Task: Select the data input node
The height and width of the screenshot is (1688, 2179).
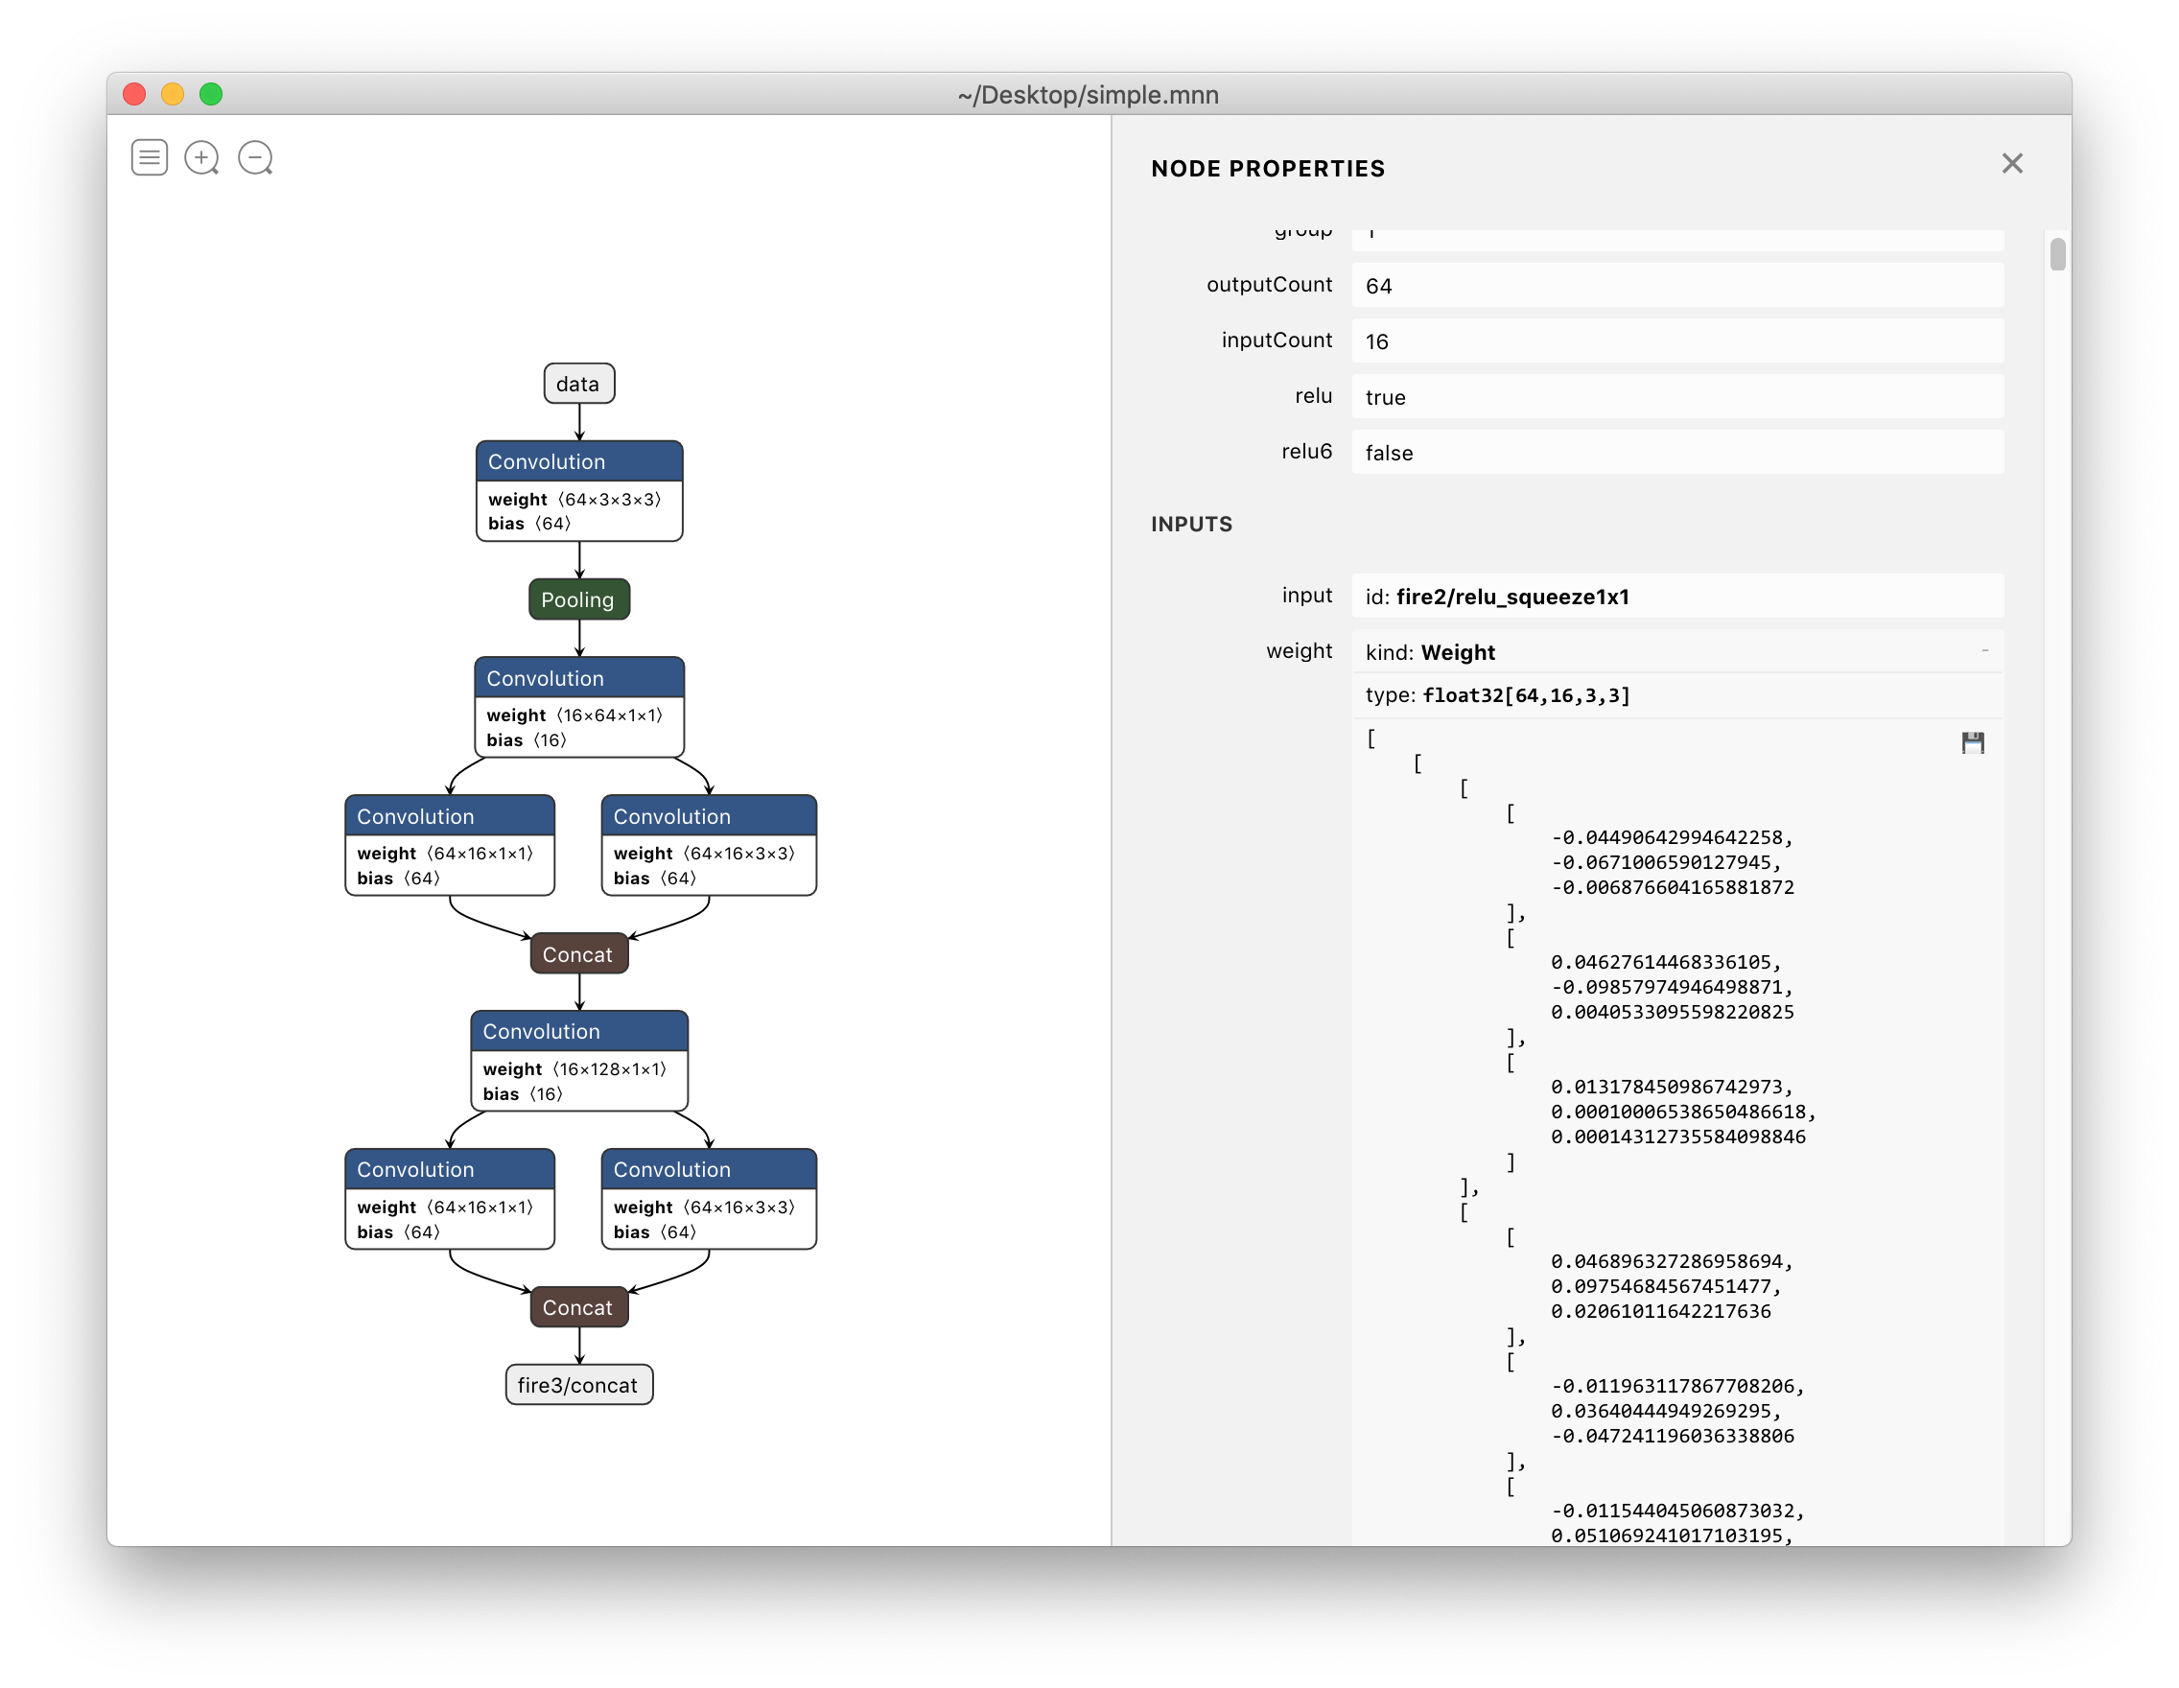Action: coord(578,384)
